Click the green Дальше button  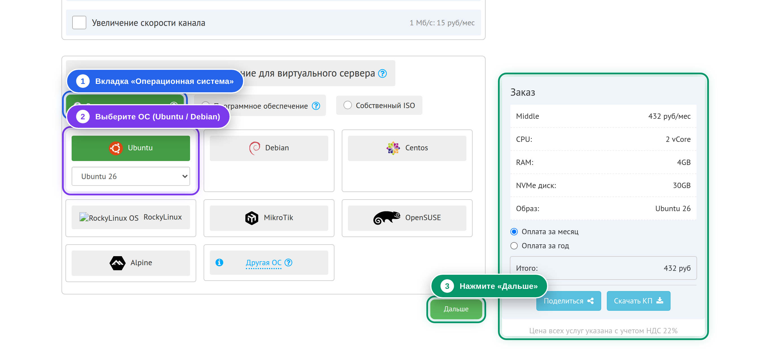(x=456, y=309)
